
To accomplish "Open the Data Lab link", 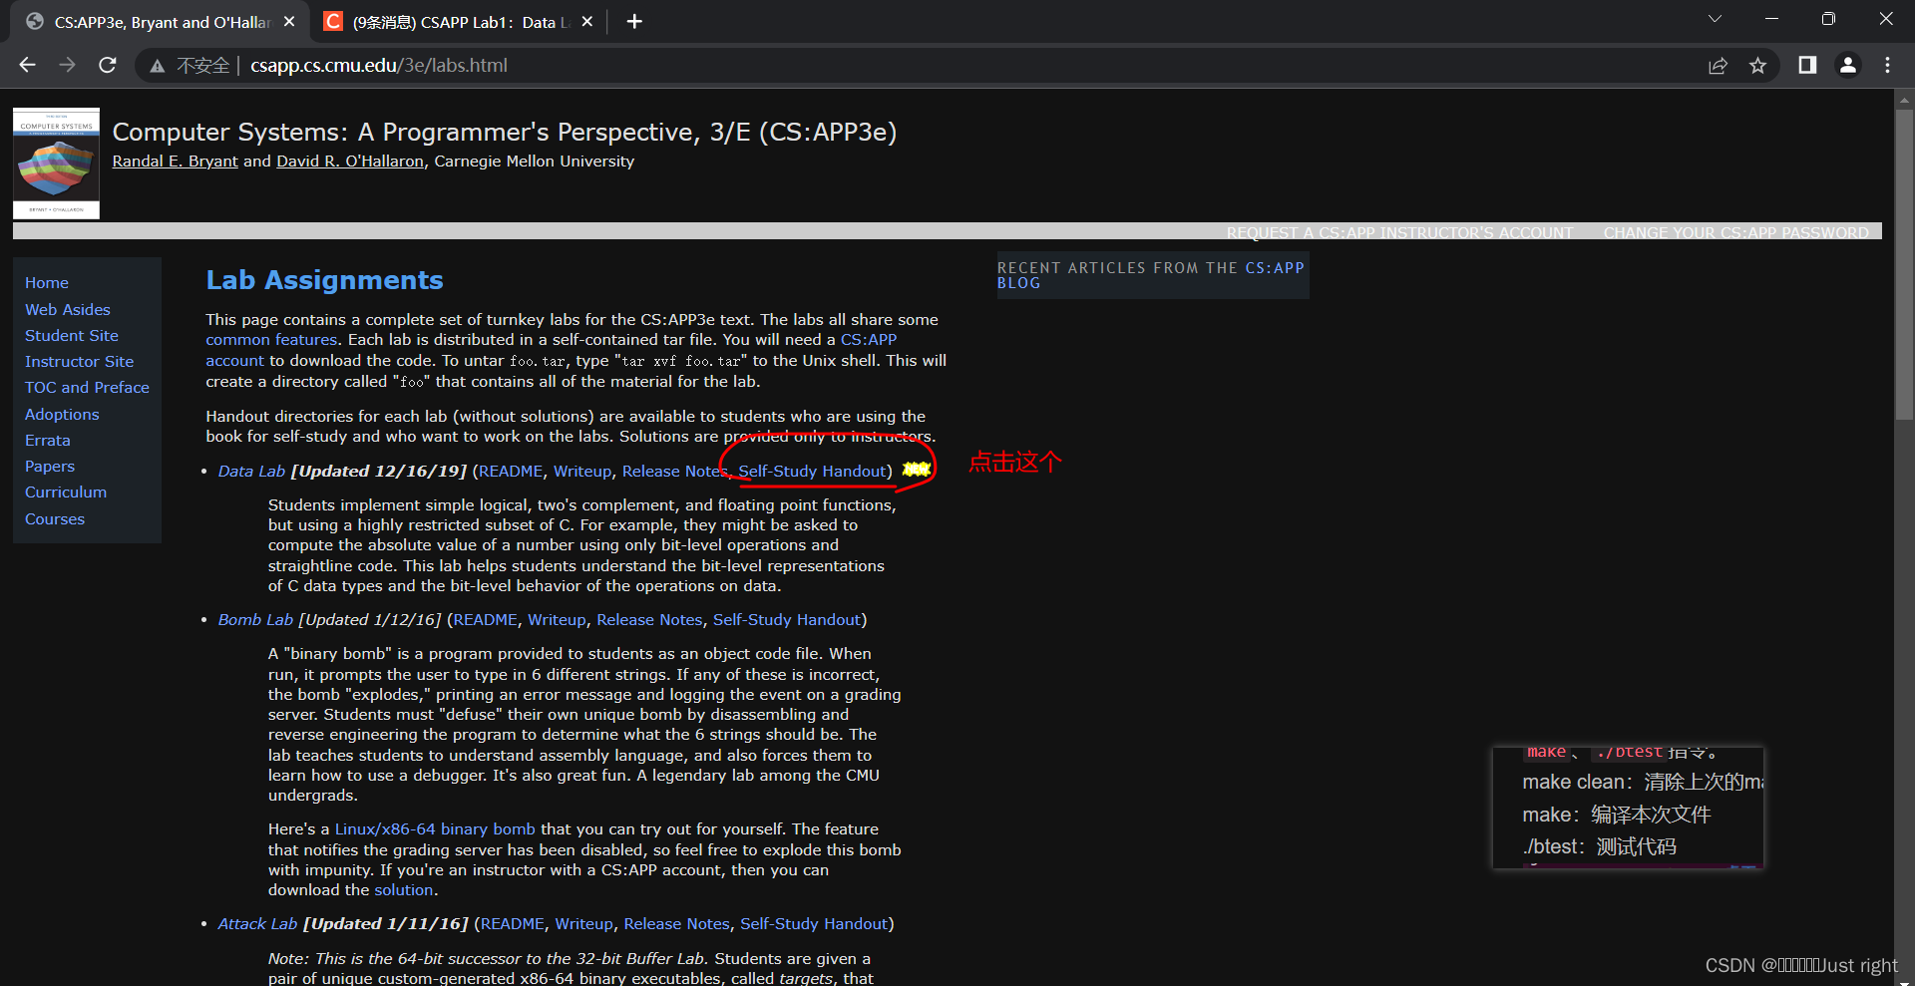I will tap(251, 472).
